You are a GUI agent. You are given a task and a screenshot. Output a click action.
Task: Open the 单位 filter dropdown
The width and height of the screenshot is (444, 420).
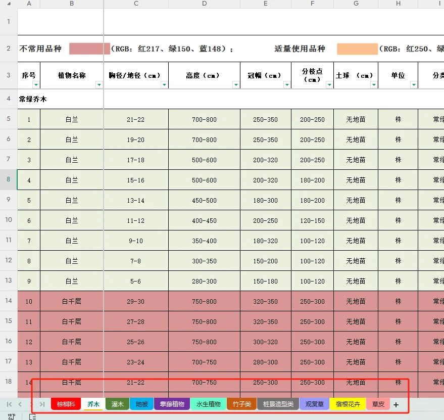click(x=414, y=84)
